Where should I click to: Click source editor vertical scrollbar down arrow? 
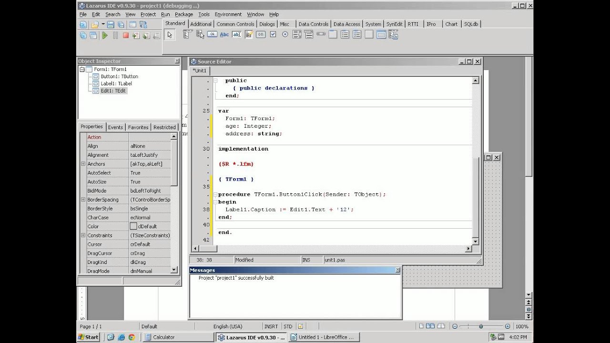point(475,241)
